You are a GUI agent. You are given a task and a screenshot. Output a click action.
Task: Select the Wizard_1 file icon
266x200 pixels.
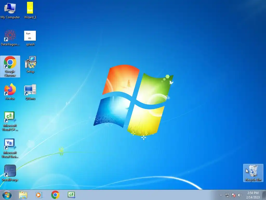click(x=30, y=10)
